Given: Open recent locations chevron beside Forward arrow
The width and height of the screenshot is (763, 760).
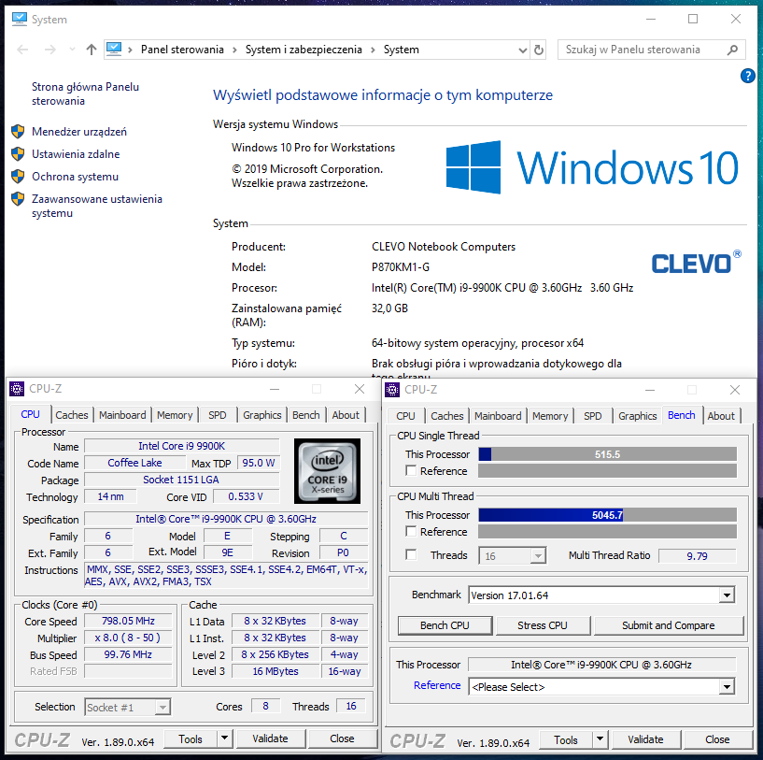Looking at the screenshot, I should pyautogui.click(x=73, y=50).
